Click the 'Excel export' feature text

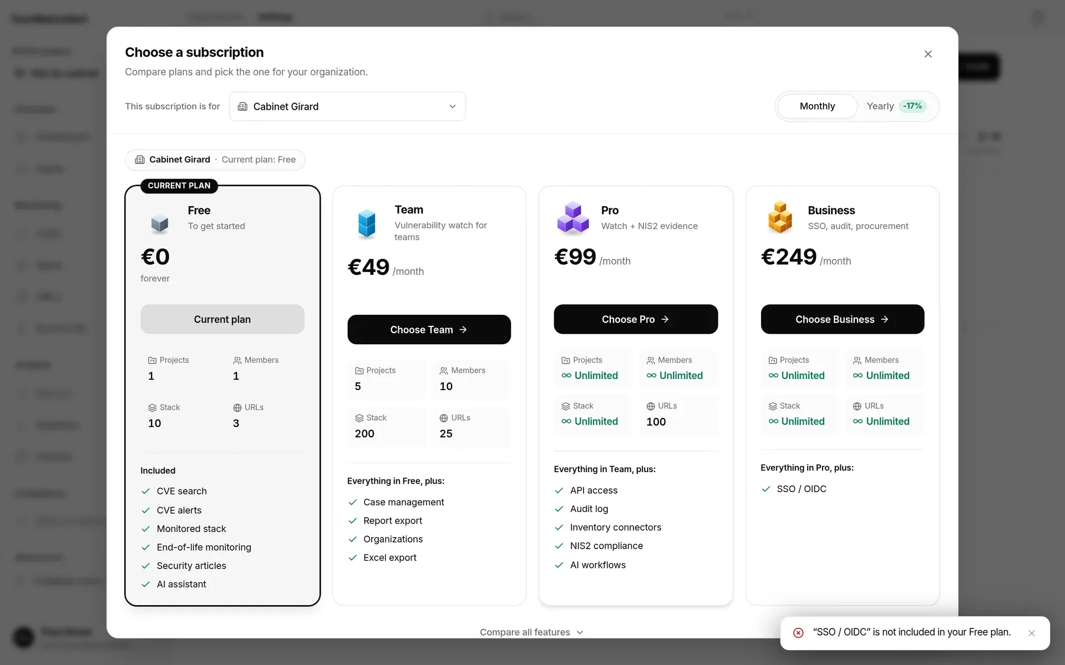[x=389, y=557]
